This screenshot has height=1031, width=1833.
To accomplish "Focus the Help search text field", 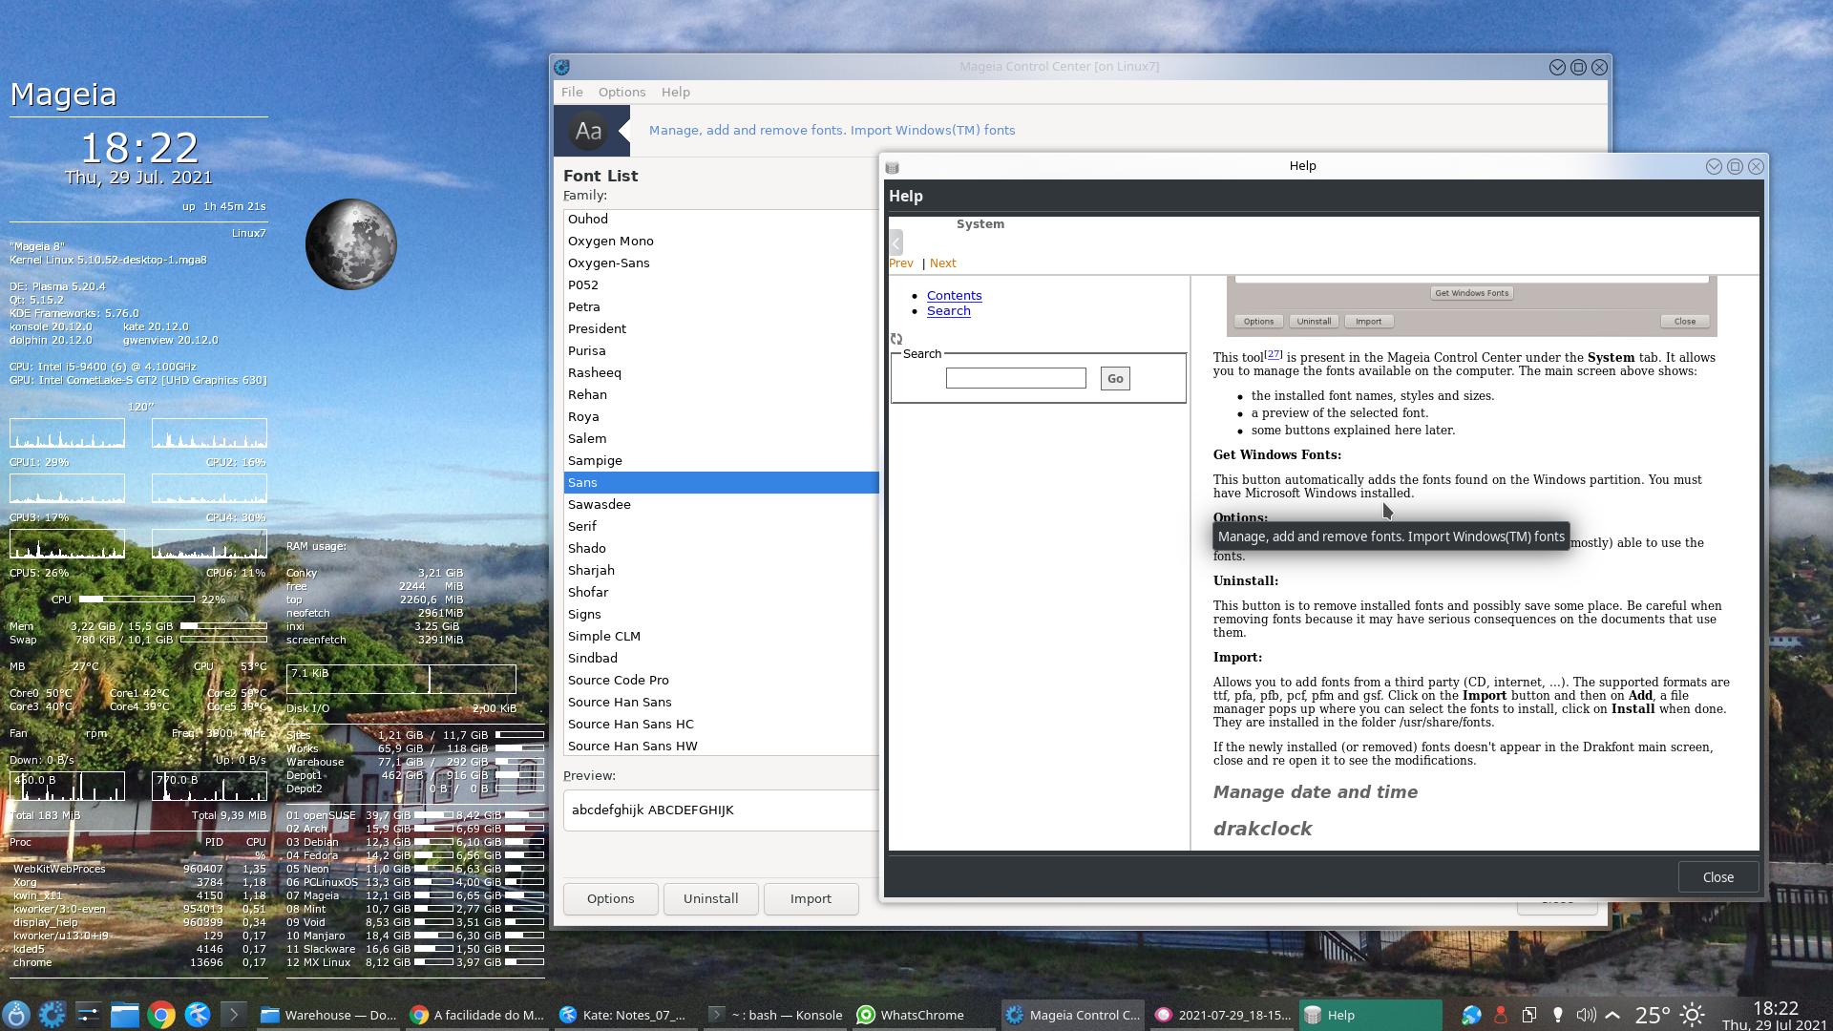I will (1016, 378).
